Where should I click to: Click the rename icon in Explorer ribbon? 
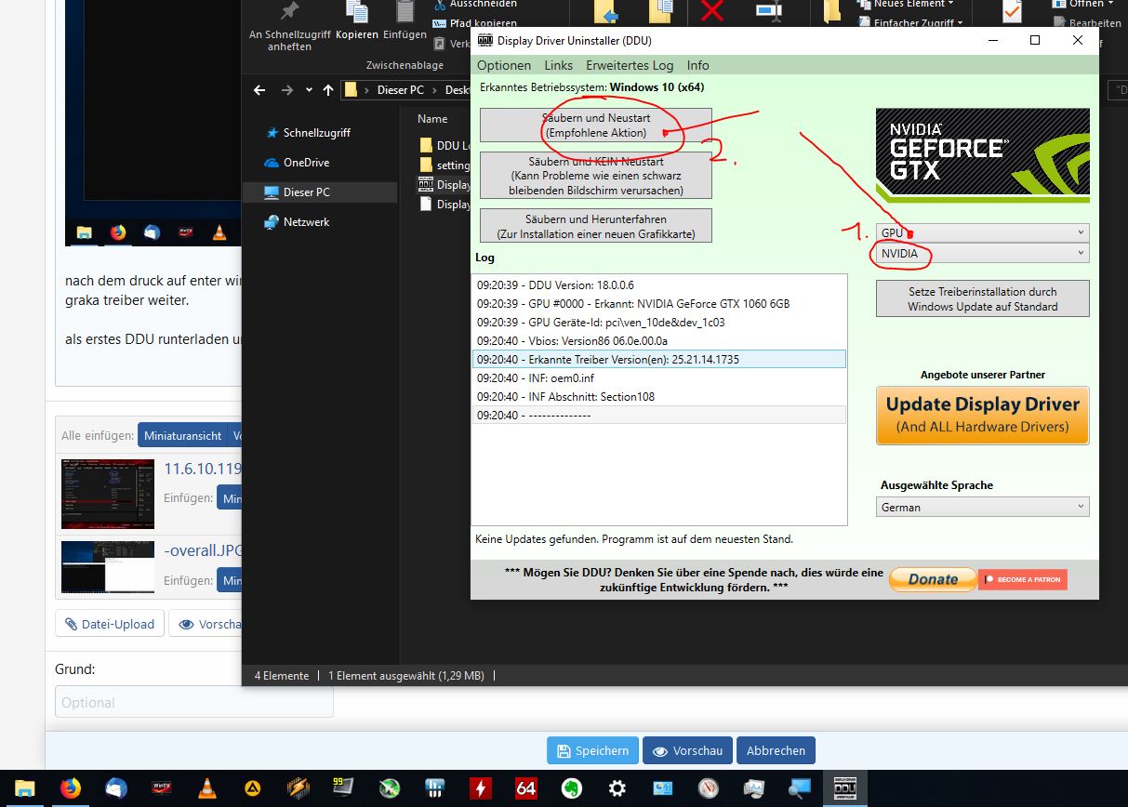[768, 11]
